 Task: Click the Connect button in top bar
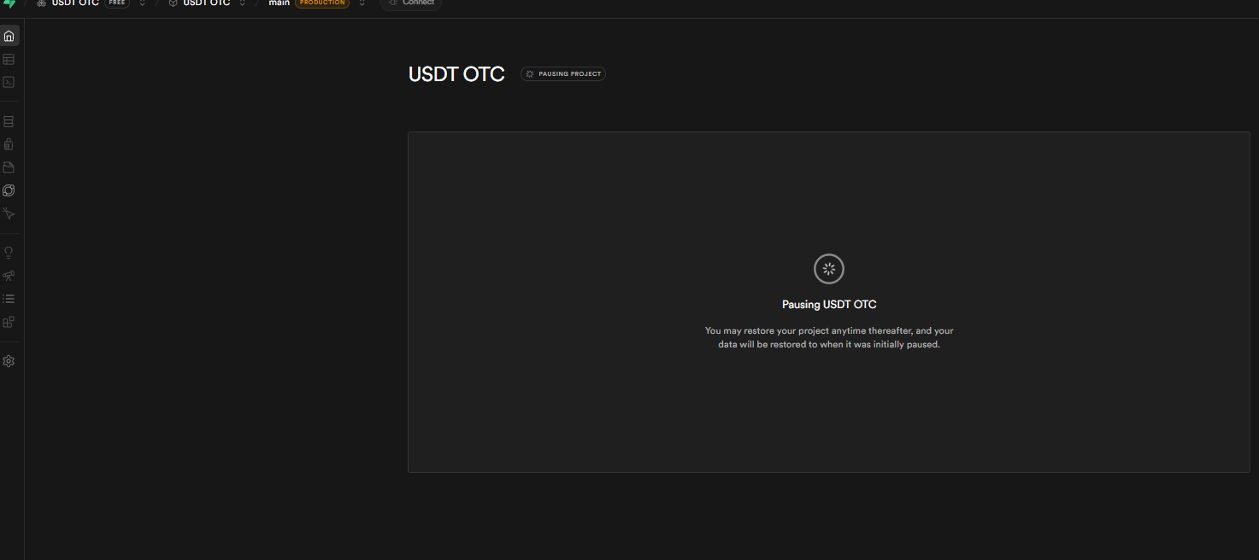[411, 3]
